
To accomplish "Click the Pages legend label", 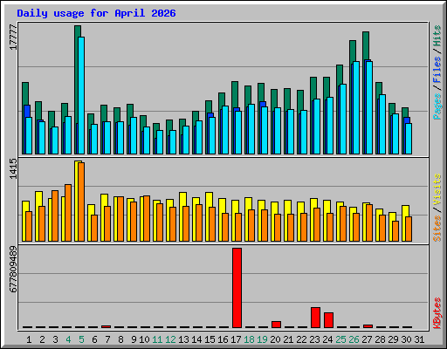I will tap(437, 106).
